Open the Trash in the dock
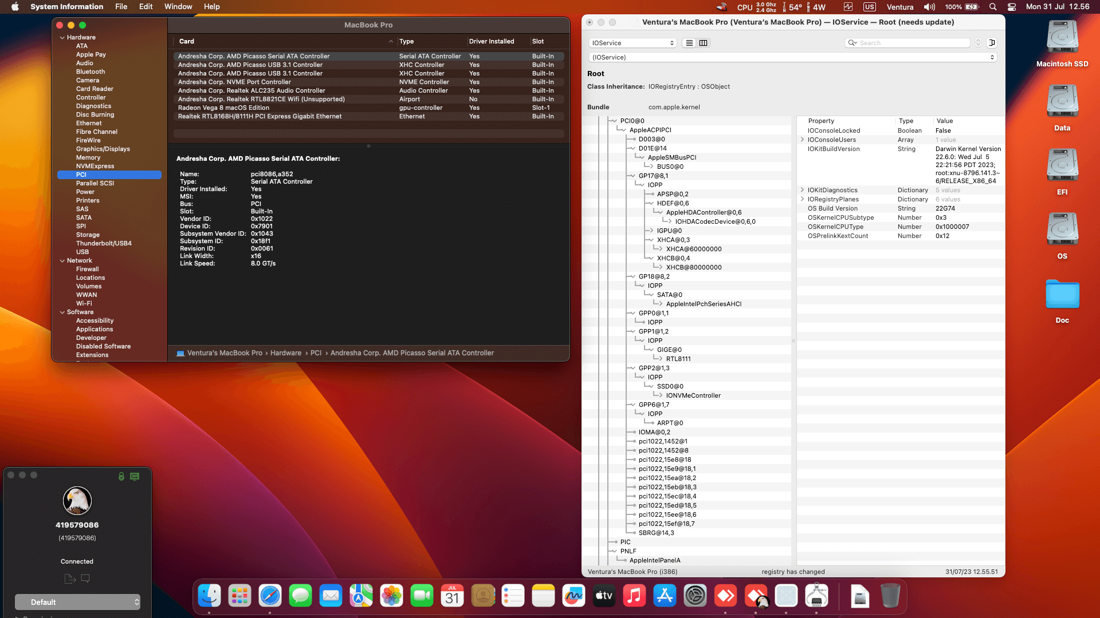 pyautogui.click(x=890, y=596)
